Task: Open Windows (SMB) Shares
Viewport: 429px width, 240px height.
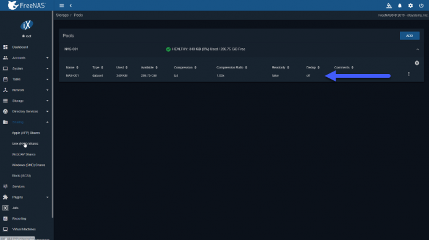Action: coord(28,165)
